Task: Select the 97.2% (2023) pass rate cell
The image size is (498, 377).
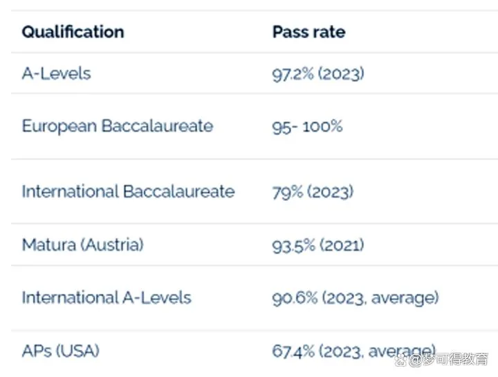Action: click(318, 74)
